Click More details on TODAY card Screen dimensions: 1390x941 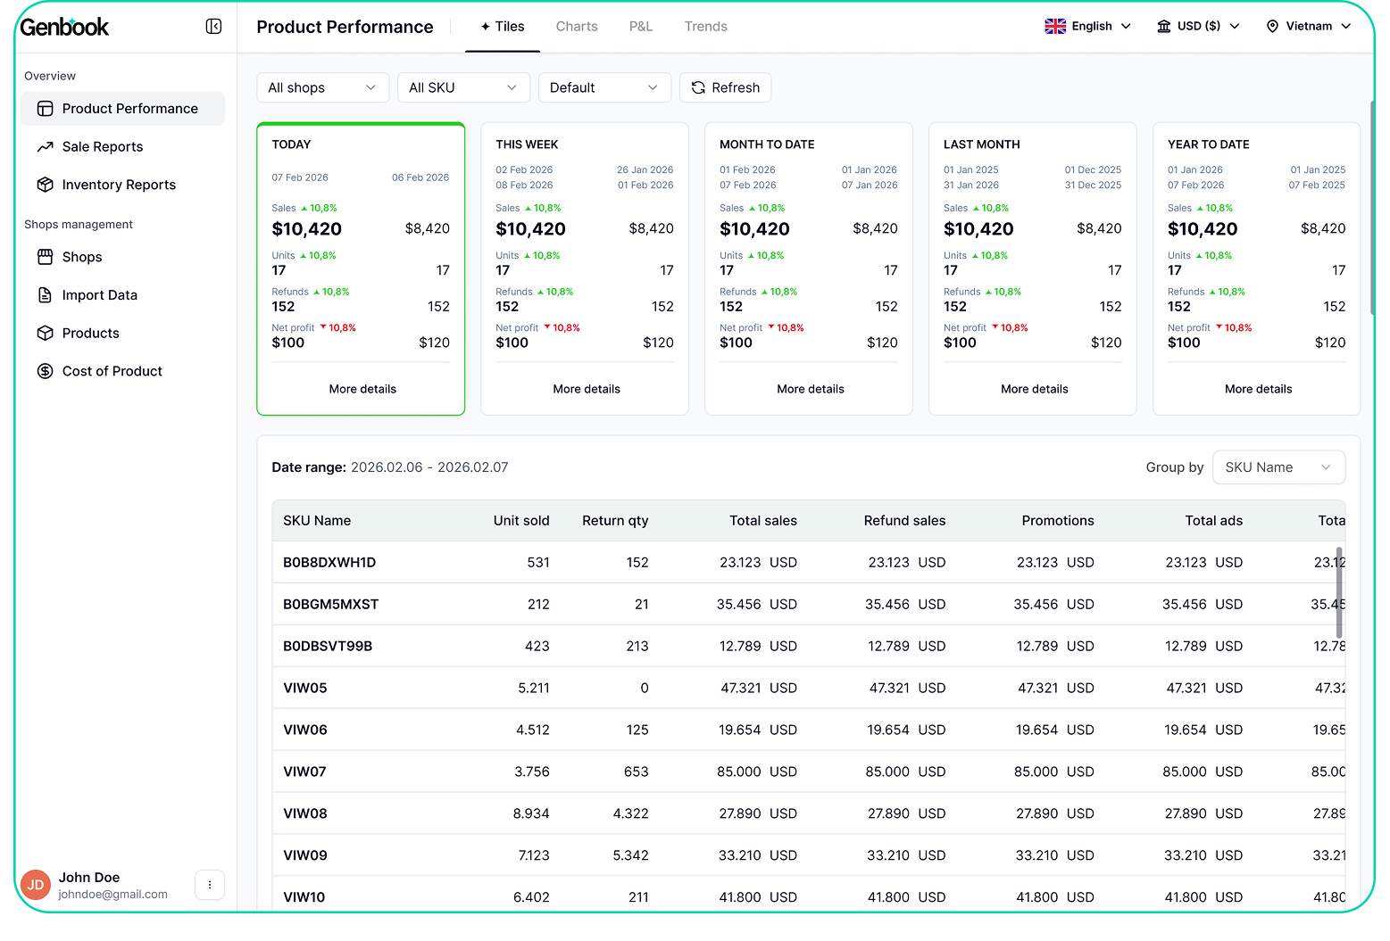click(x=362, y=389)
